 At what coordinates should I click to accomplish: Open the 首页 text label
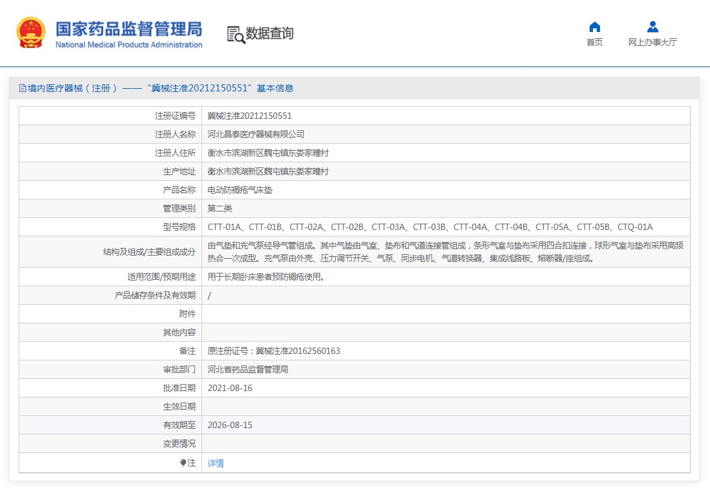[594, 43]
